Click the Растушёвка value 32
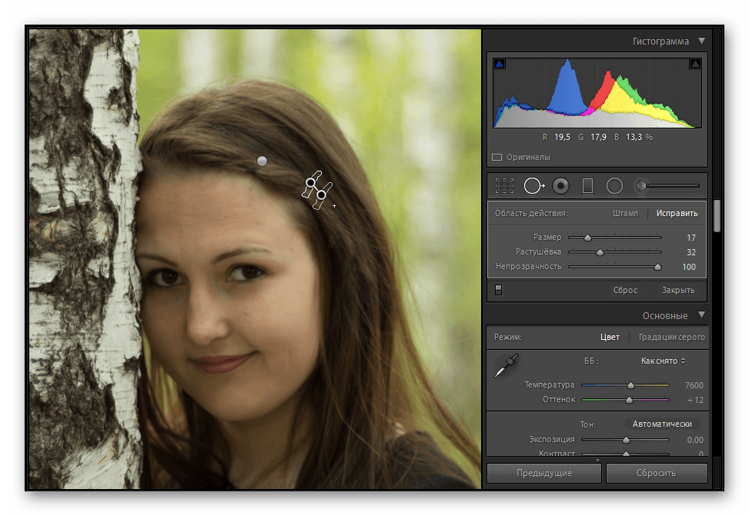 [691, 252]
